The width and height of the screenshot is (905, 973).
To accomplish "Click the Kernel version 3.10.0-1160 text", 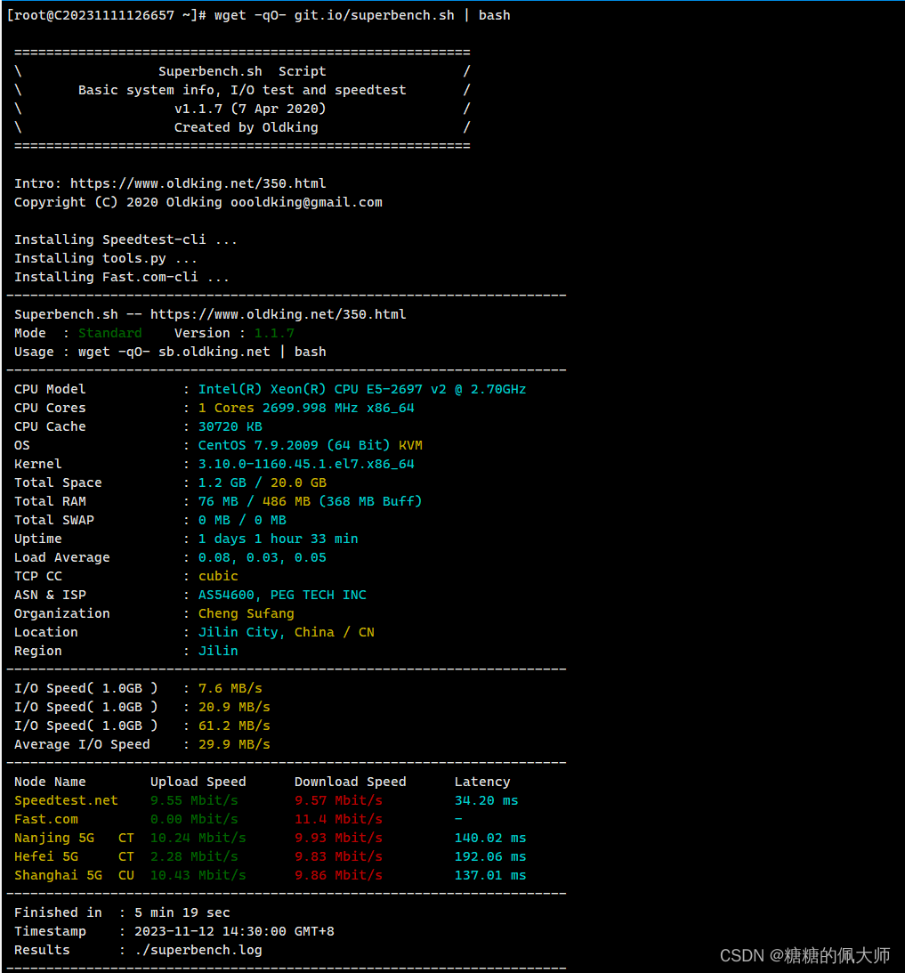I will [306, 464].
